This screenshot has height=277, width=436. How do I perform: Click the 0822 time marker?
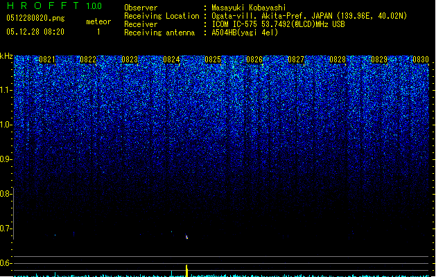88,60
